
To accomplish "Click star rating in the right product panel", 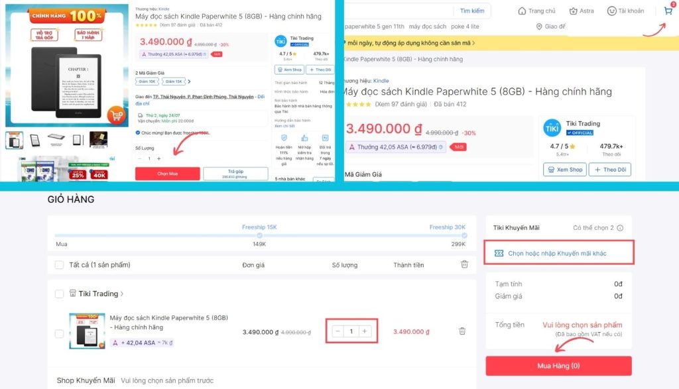I will coord(358,104).
